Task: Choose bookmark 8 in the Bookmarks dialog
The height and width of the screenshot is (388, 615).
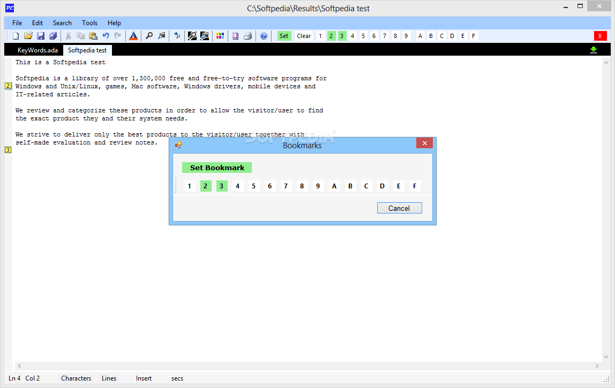Action: (302, 186)
